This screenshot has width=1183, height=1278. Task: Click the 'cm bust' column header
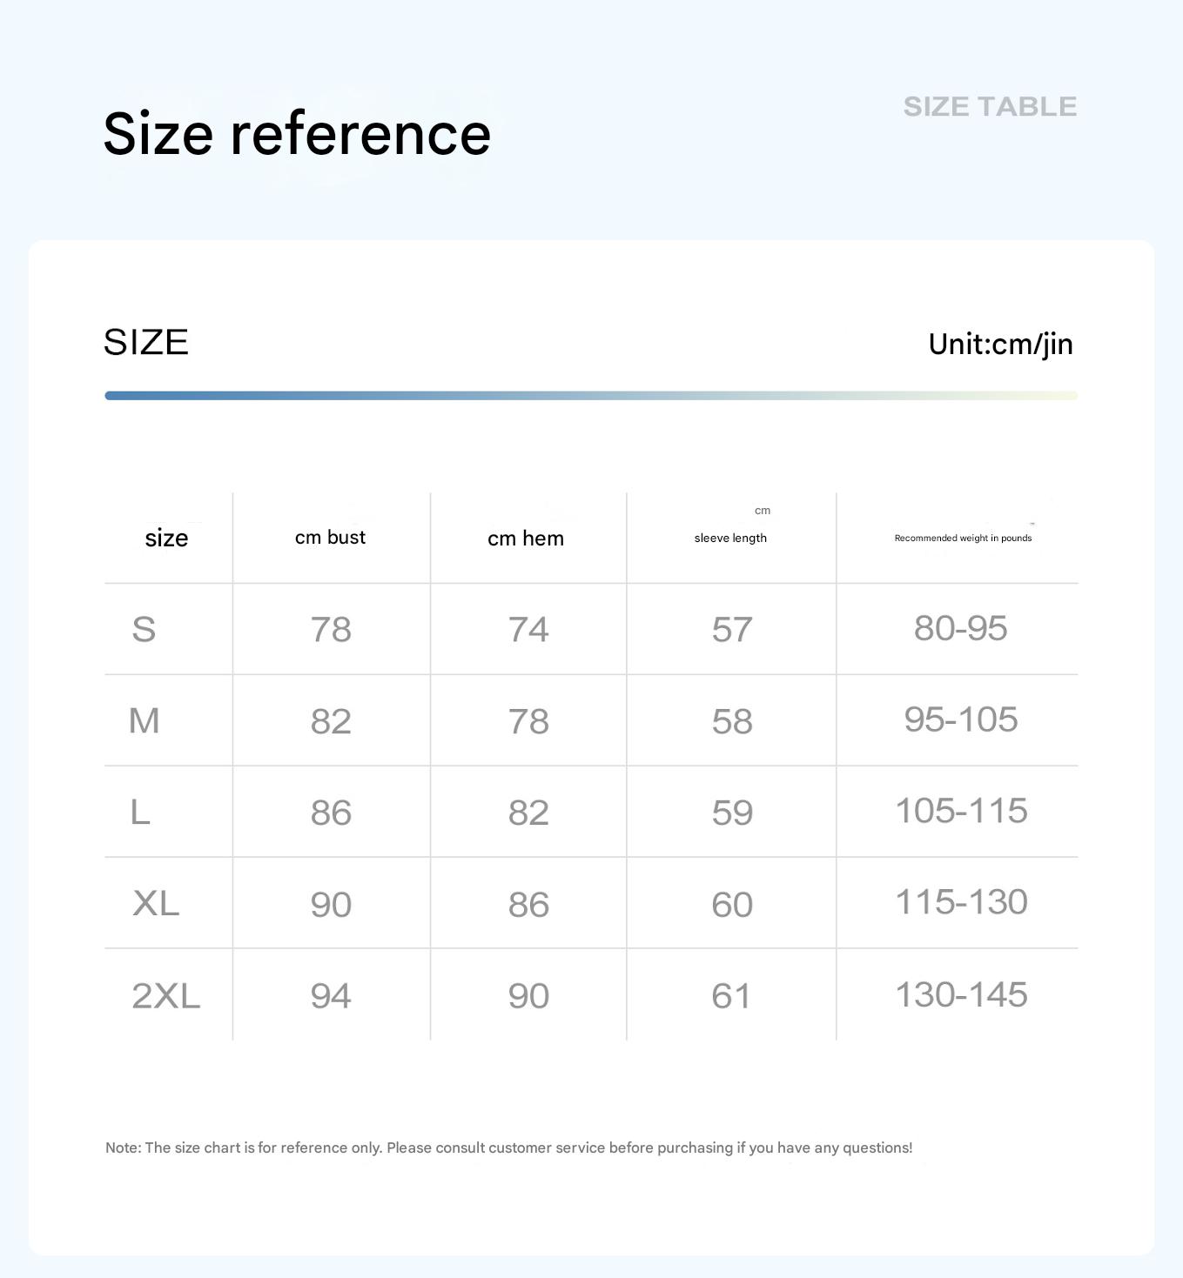(x=330, y=538)
